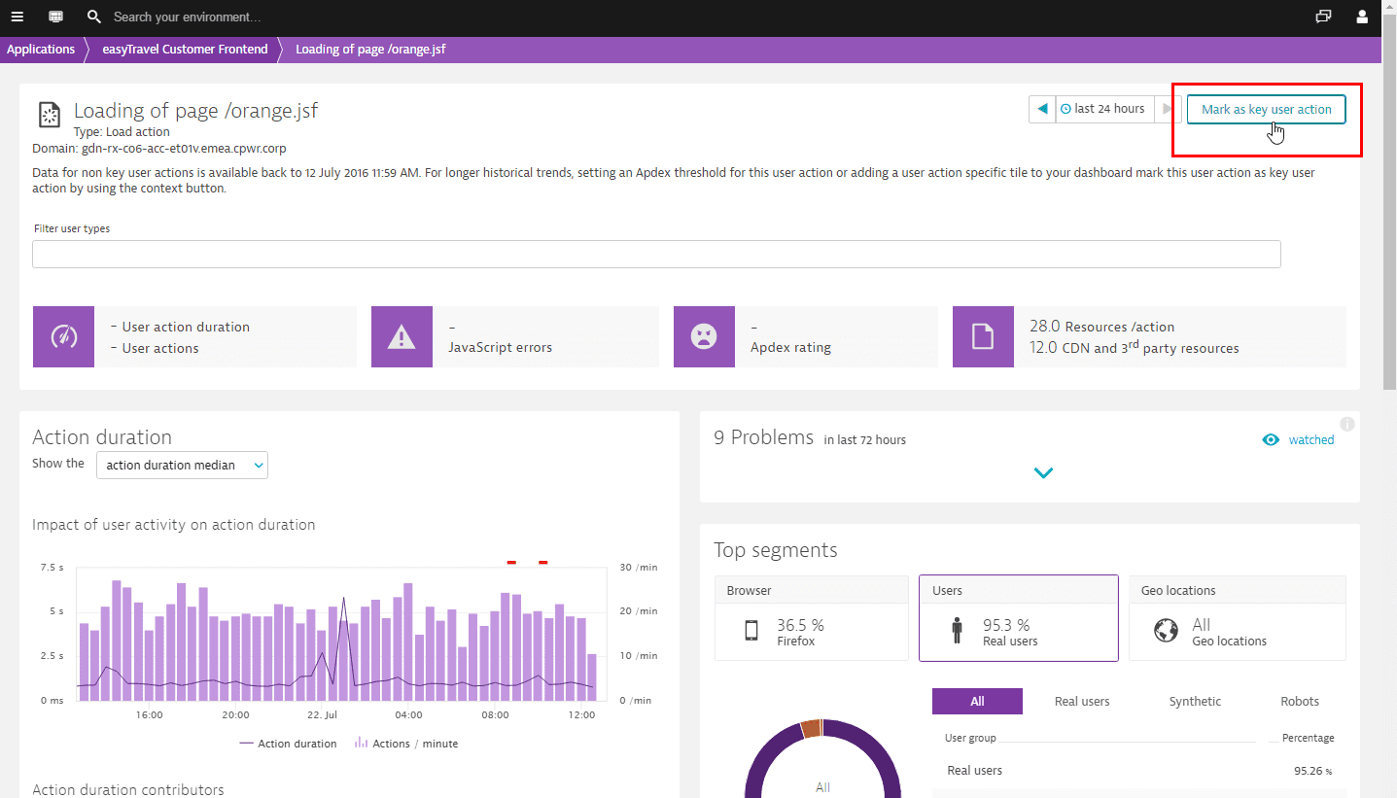Expand the 9 Problems panel chevron

coord(1043,473)
